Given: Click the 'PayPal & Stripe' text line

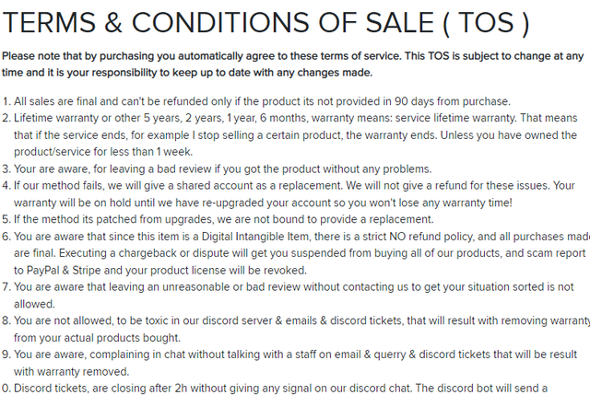Looking at the screenshot, I should [160, 270].
